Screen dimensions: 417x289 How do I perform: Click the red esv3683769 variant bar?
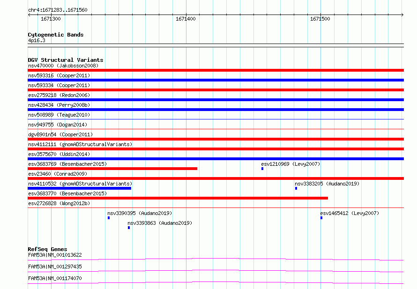pos(112,169)
